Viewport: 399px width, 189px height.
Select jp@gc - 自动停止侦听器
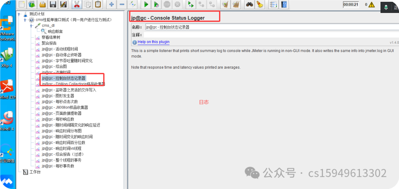(x=62, y=55)
